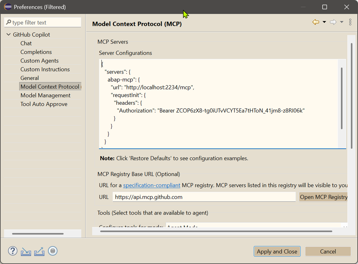Click the forward navigation arrow
The width and height of the screenshot is (358, 264).
[333, 22]
